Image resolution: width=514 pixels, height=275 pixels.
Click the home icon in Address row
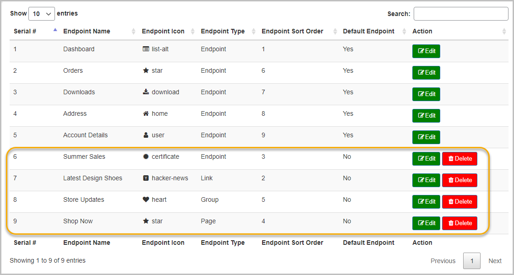tap(146, 113)
